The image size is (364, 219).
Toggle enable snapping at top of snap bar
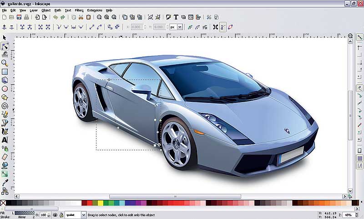pos(359,37)
